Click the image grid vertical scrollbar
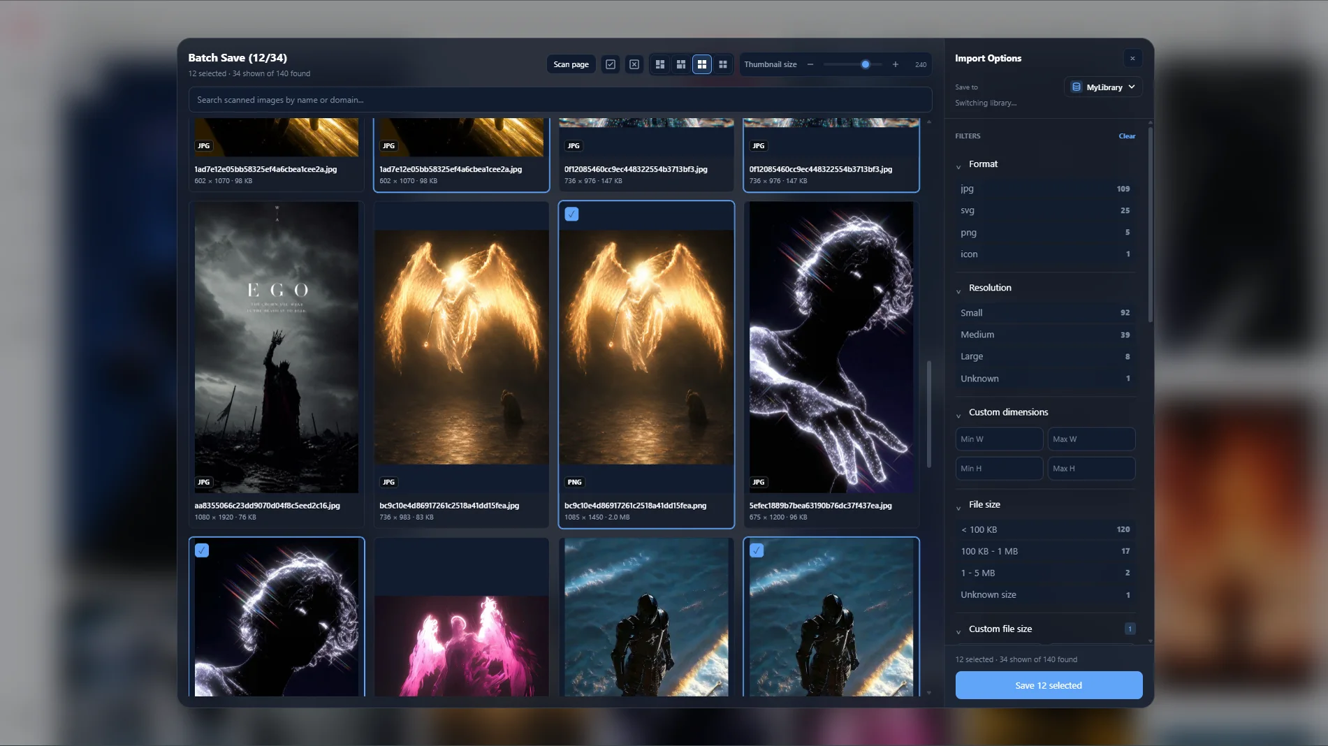 928,414
